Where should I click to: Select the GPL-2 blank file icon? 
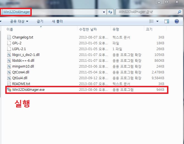pos(9,43)
